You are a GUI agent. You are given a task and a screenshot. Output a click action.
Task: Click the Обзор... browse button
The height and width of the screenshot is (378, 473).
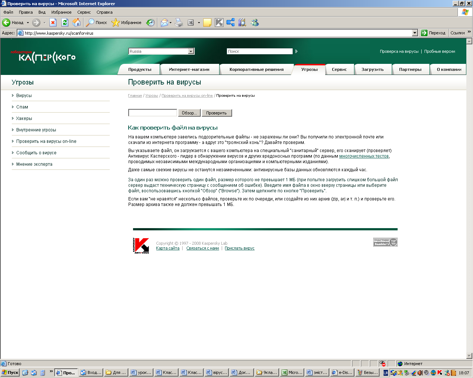[190, 113]
